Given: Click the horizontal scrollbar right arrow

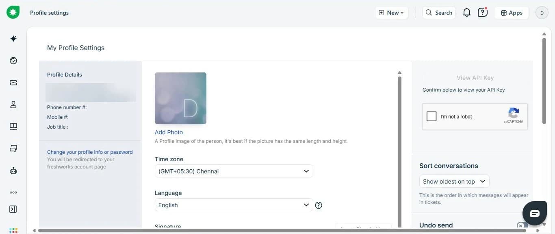Looking at the screenshot, I should click(538, 230).
